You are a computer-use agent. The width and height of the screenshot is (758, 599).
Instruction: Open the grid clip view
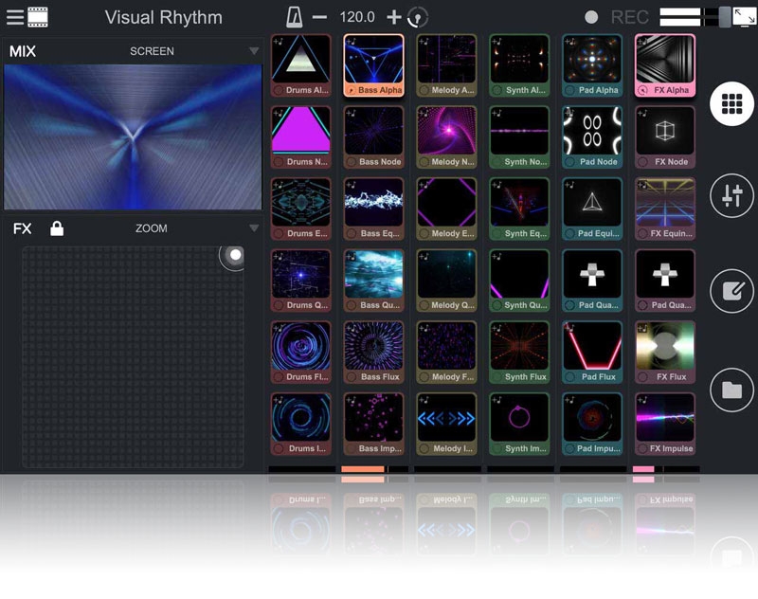[731, 105]
